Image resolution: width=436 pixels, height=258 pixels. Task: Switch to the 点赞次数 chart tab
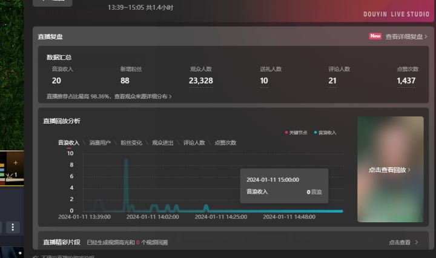coord(225,142)
